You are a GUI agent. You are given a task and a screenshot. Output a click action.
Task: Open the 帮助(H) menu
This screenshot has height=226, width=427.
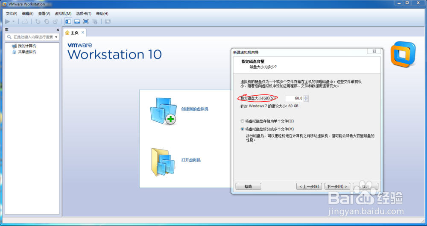tap(102, 14)
